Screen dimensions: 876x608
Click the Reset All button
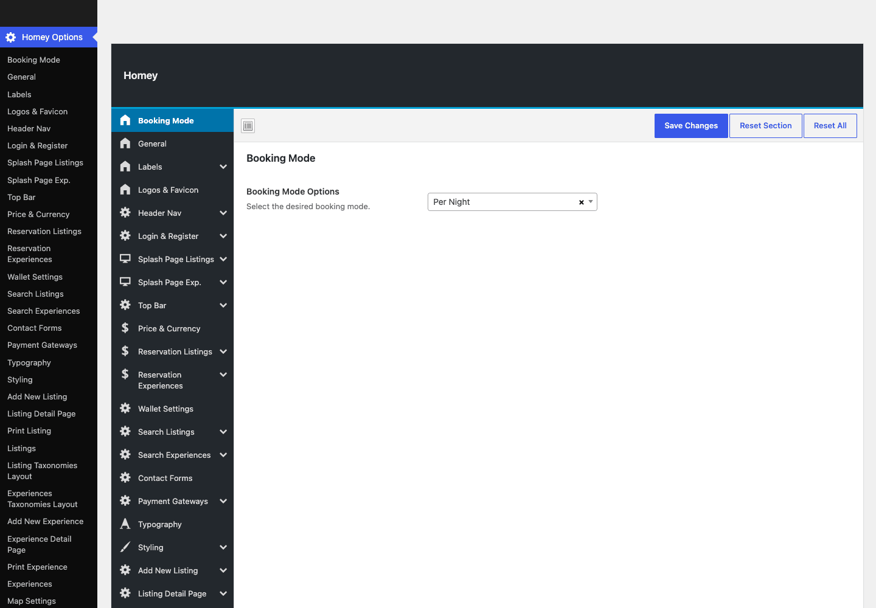pos(830,126)
